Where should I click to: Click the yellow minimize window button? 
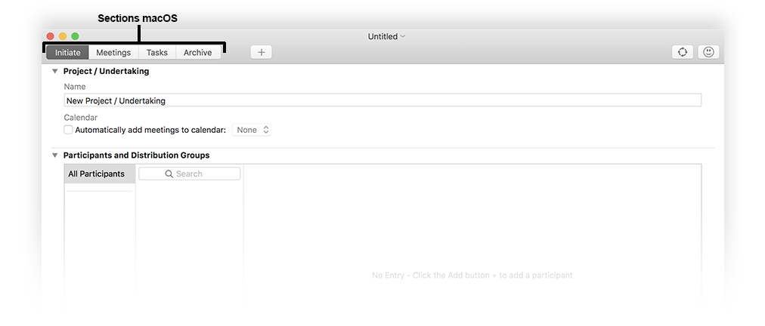pos(63,36)
